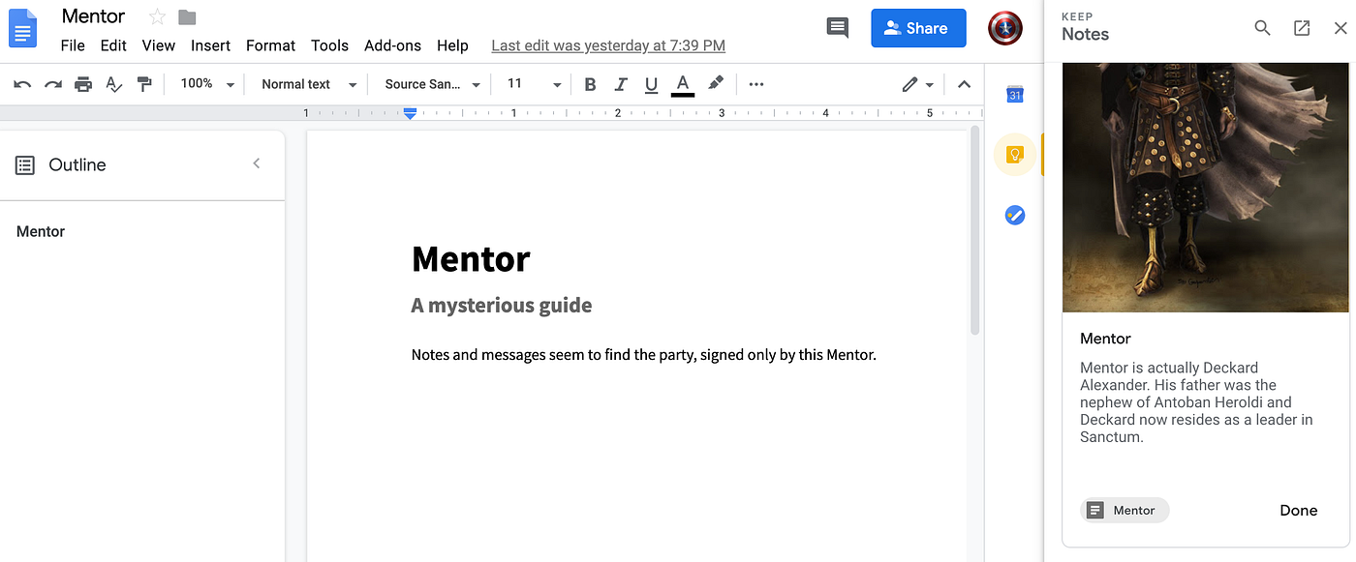Toggle Bold formatting
Screen dimensions: 1356x562
590,84
